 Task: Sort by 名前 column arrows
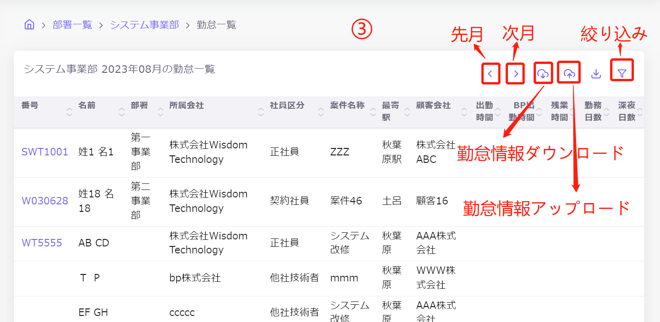[x=122, y=112]
